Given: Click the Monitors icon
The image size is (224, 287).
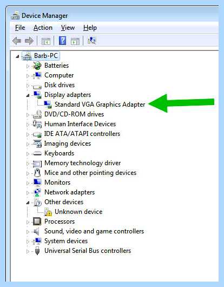Looking at the screenshot, I should [37, 182].
